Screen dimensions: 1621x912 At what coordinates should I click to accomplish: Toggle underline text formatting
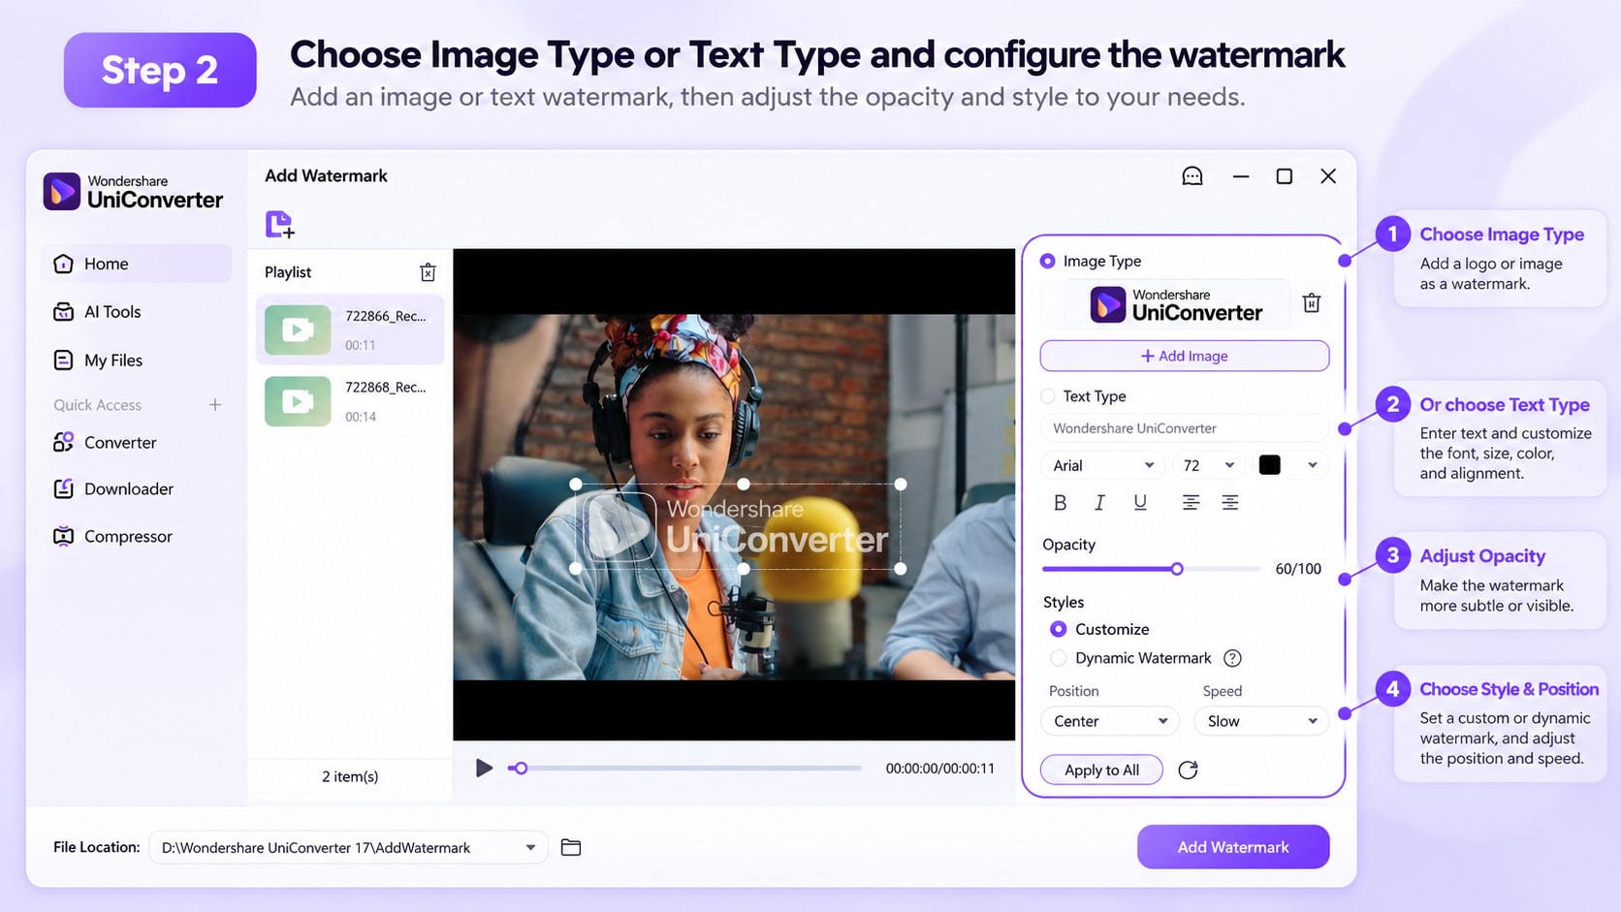[1140, 502]
